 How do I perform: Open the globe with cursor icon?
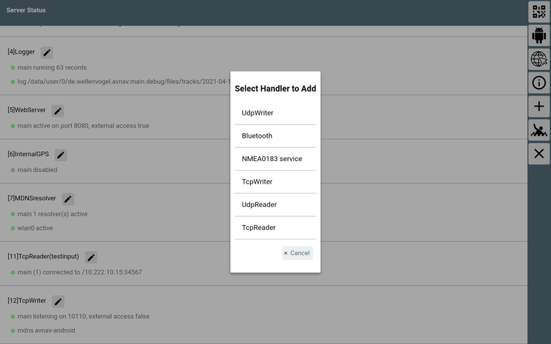(539, 59)
